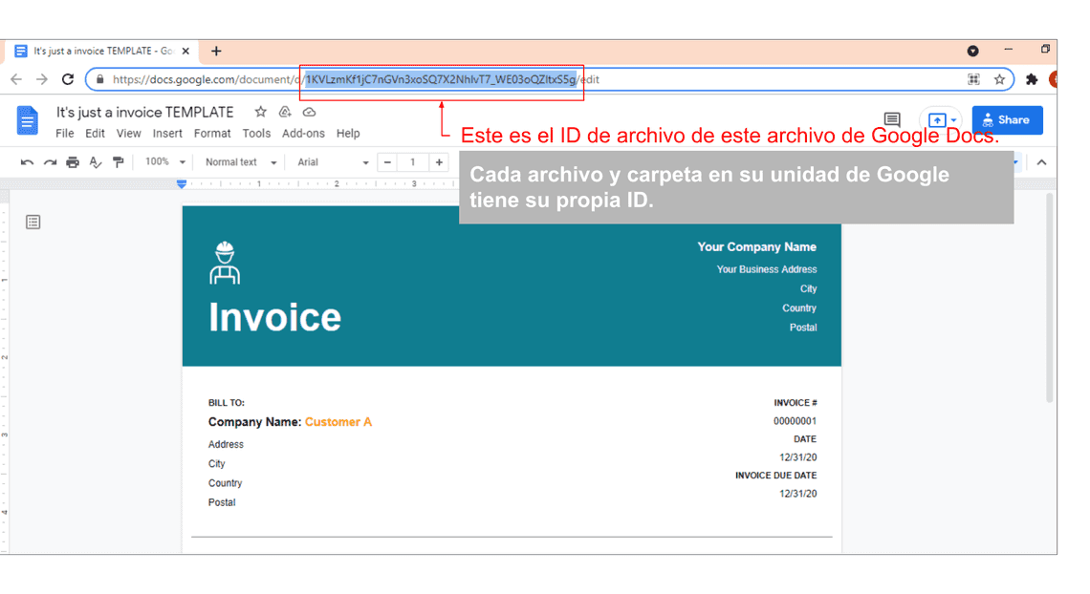Open the Insert menu
This screenshot has width=1090, height=594.
coord(167,134)
